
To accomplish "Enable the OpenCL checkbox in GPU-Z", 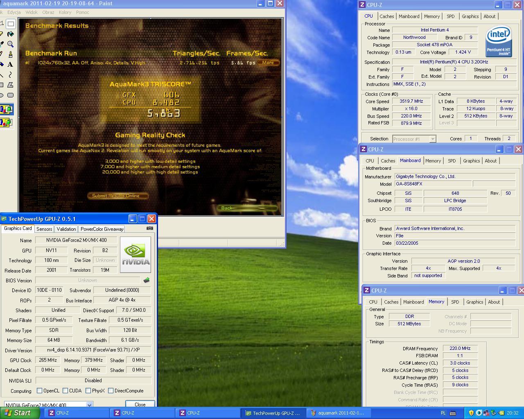I will (40, 391).
